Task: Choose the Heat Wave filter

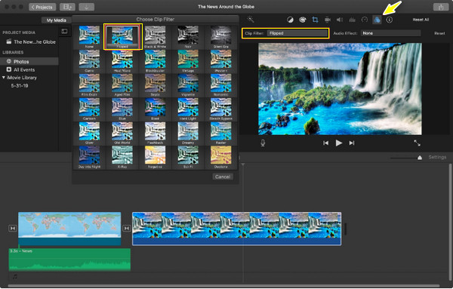Action: tap(122, 61)
